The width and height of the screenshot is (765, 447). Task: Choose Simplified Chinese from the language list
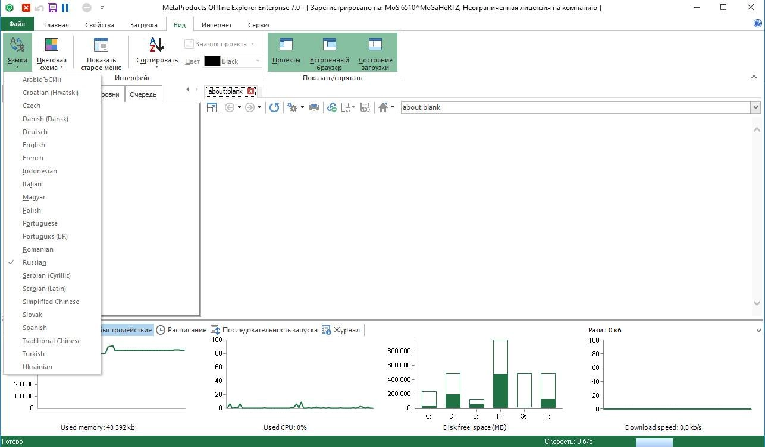coord(52,302)
